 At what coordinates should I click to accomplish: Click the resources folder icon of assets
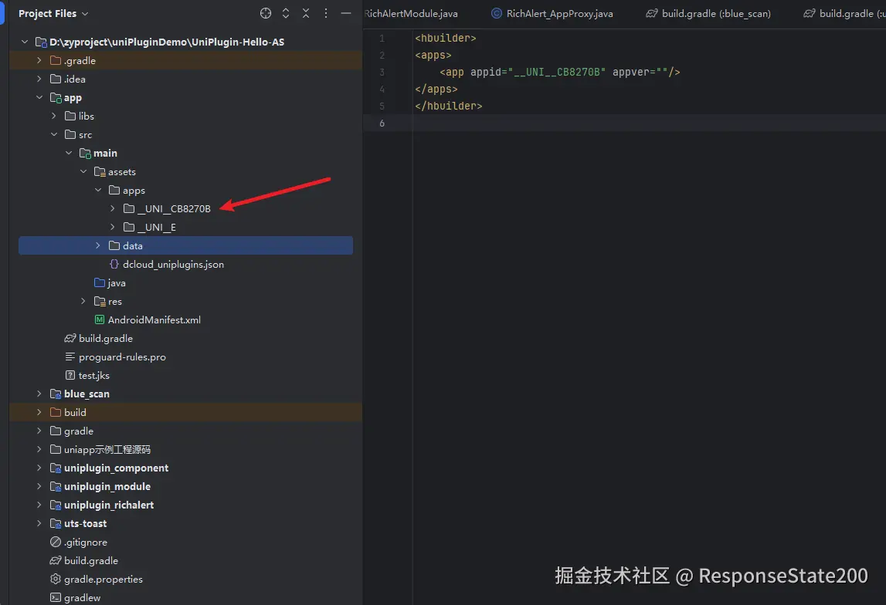[x=100, y=171]
